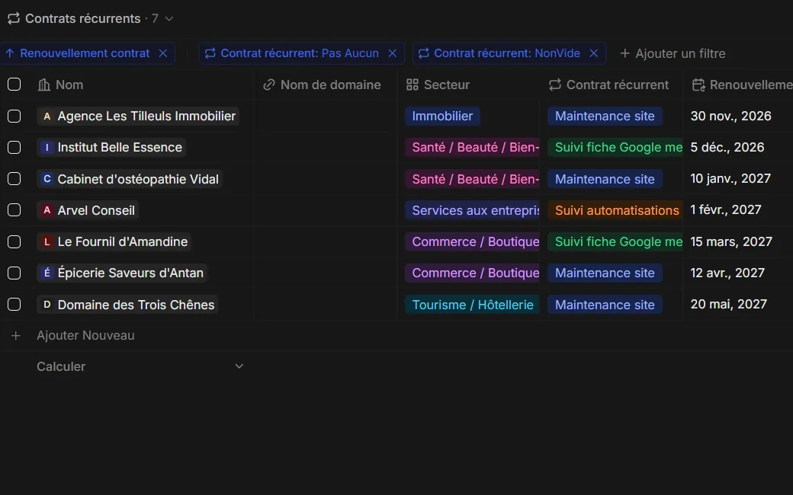Open the Contrat récurrent: Pas Aucun filter chip

[x=300, y=53]
